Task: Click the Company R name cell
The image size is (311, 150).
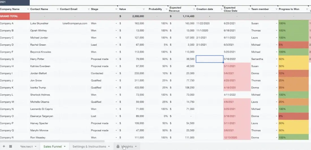Action: coord(15,138)
